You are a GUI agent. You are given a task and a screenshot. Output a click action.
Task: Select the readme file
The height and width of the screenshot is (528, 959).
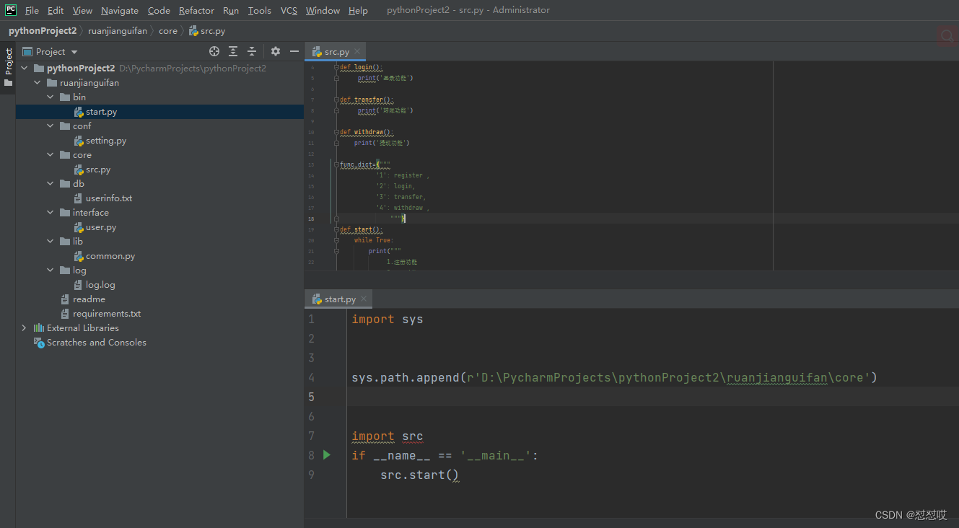pyautogui.click(x=89, y=299)
